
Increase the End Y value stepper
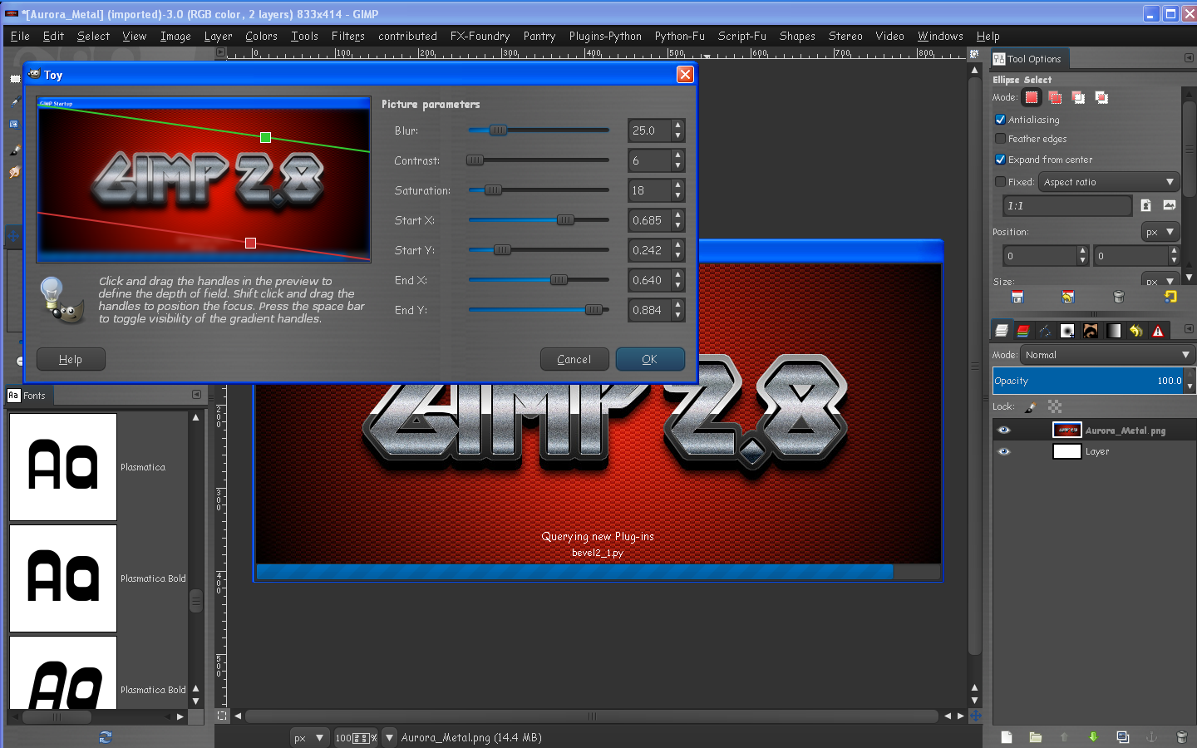(x=678, y=305)
